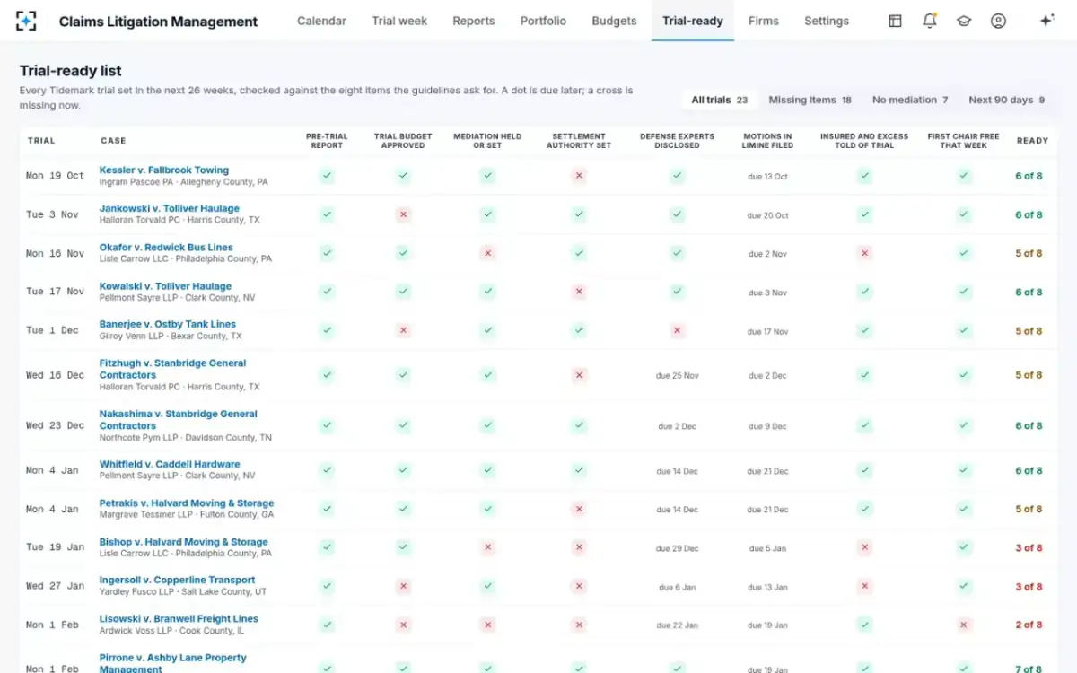Open Nakashima v. Stanbridge General Contractors case
The width and height of the screenshot is (1077, 673).
pos(179,420)
